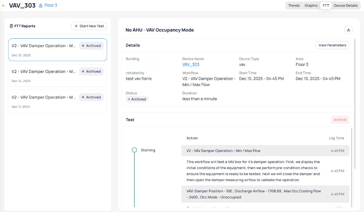The height and width of the screenshot is (212, 364).
Task: Select the Dec 14, 2025 report card
Action: (58, 76)
